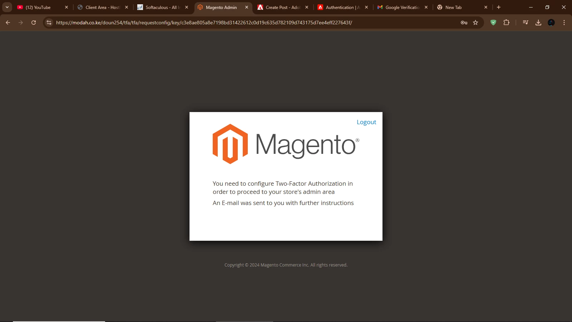Open the Softaculous tab
Screen dimensions: 572x322
[x=163, y=7]
